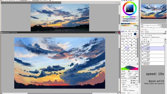Click foreground color swatch in toolbox
Image resolution: width=167 pixels, height=94 pixels.
click(135, 34)
